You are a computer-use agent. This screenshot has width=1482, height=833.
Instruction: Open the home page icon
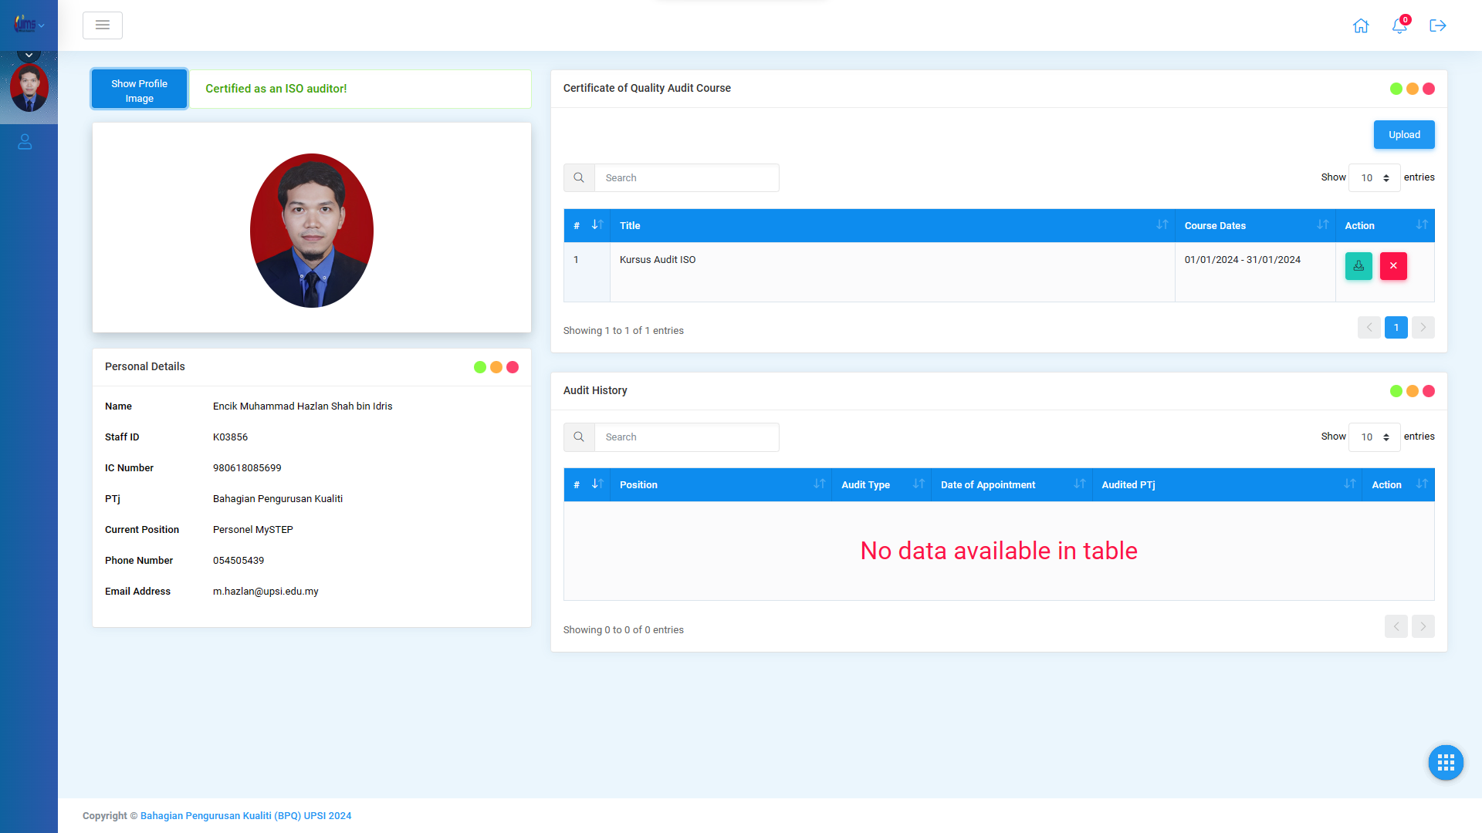point(1361,25)
